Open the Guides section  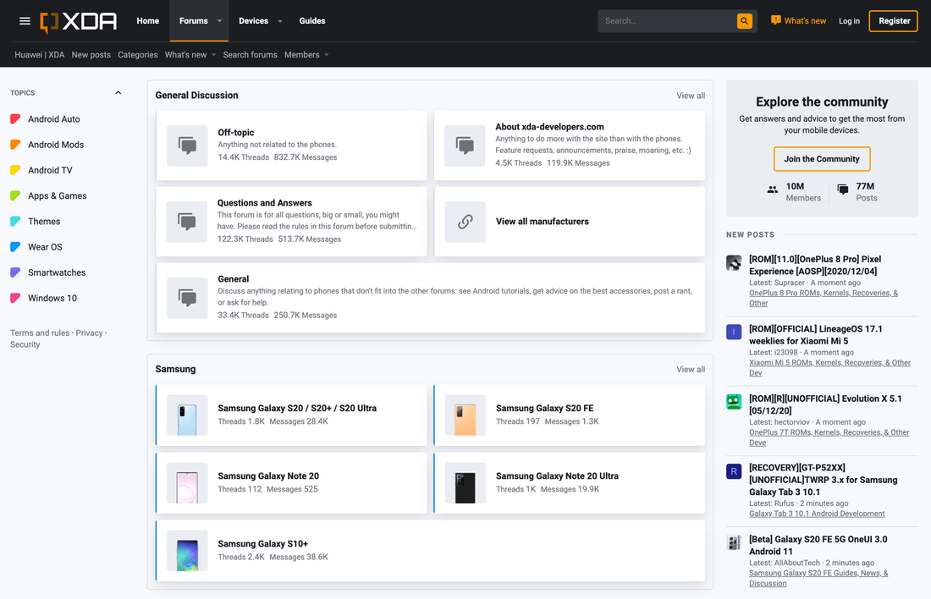312,20
